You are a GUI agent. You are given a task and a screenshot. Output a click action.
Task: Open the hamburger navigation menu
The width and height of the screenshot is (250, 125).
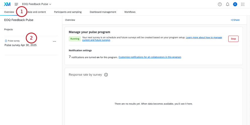point(16,4)
